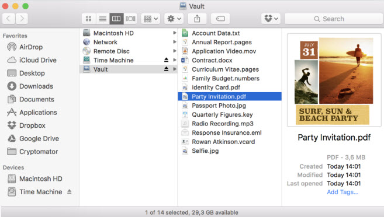
Task: Select Party Invitation.pdf in the file list
Action: tap(230, 96)
